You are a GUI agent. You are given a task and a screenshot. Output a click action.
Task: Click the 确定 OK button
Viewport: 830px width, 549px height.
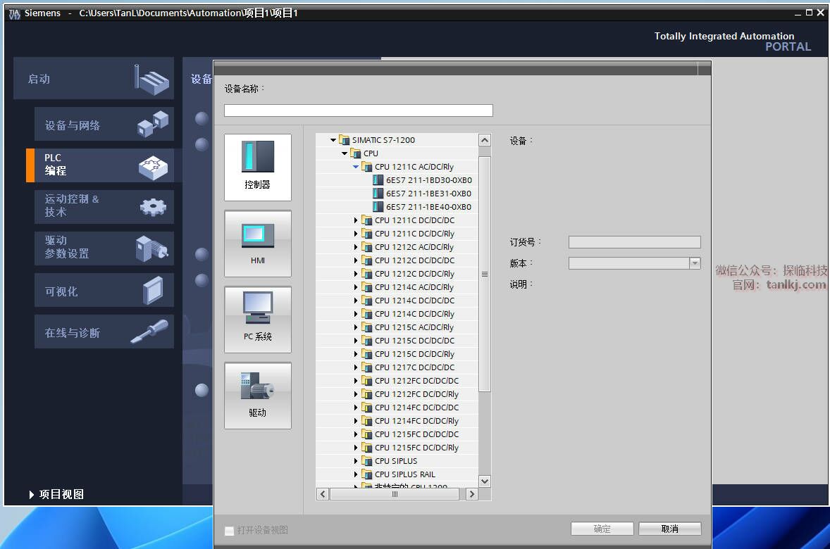(602, 529)
